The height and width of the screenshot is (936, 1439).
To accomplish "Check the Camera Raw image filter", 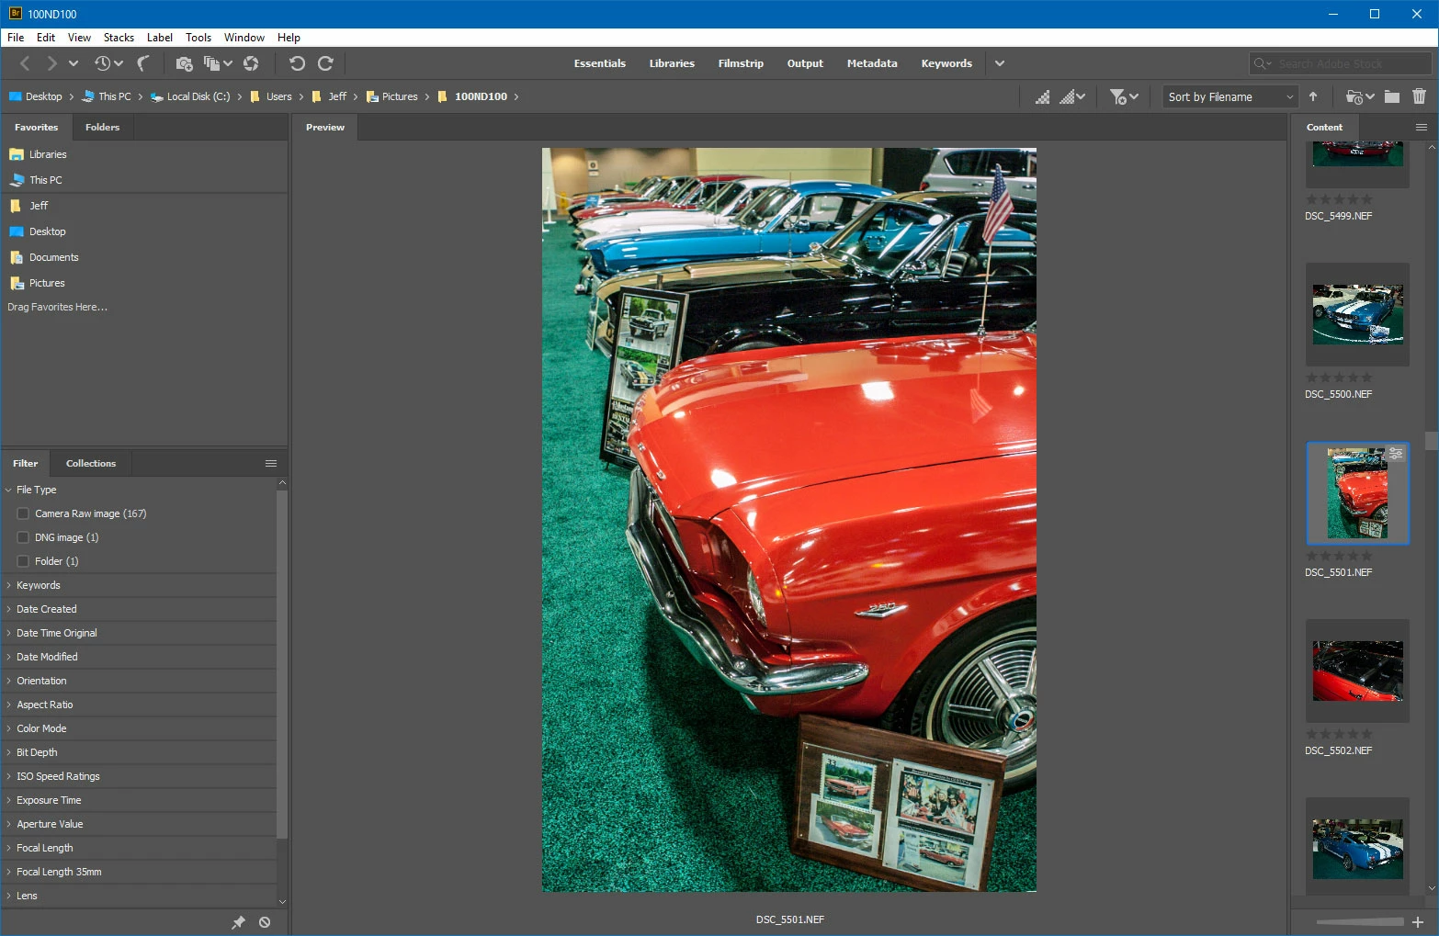I will tap(23, 513).
